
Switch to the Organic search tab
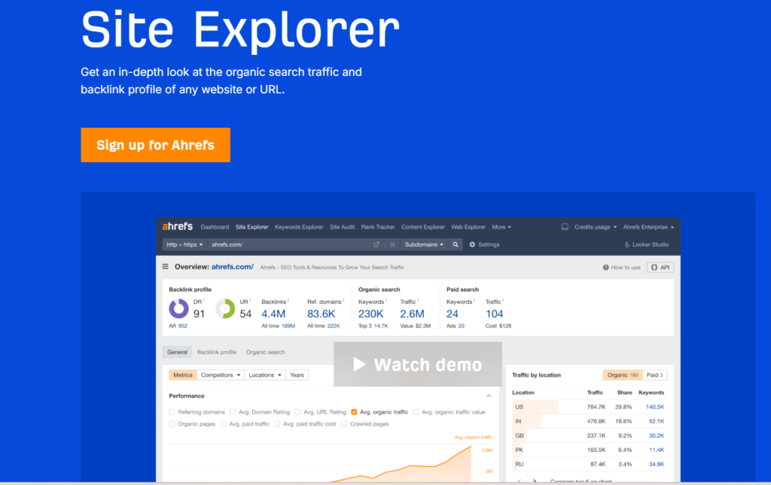click(x=266, y=352)
